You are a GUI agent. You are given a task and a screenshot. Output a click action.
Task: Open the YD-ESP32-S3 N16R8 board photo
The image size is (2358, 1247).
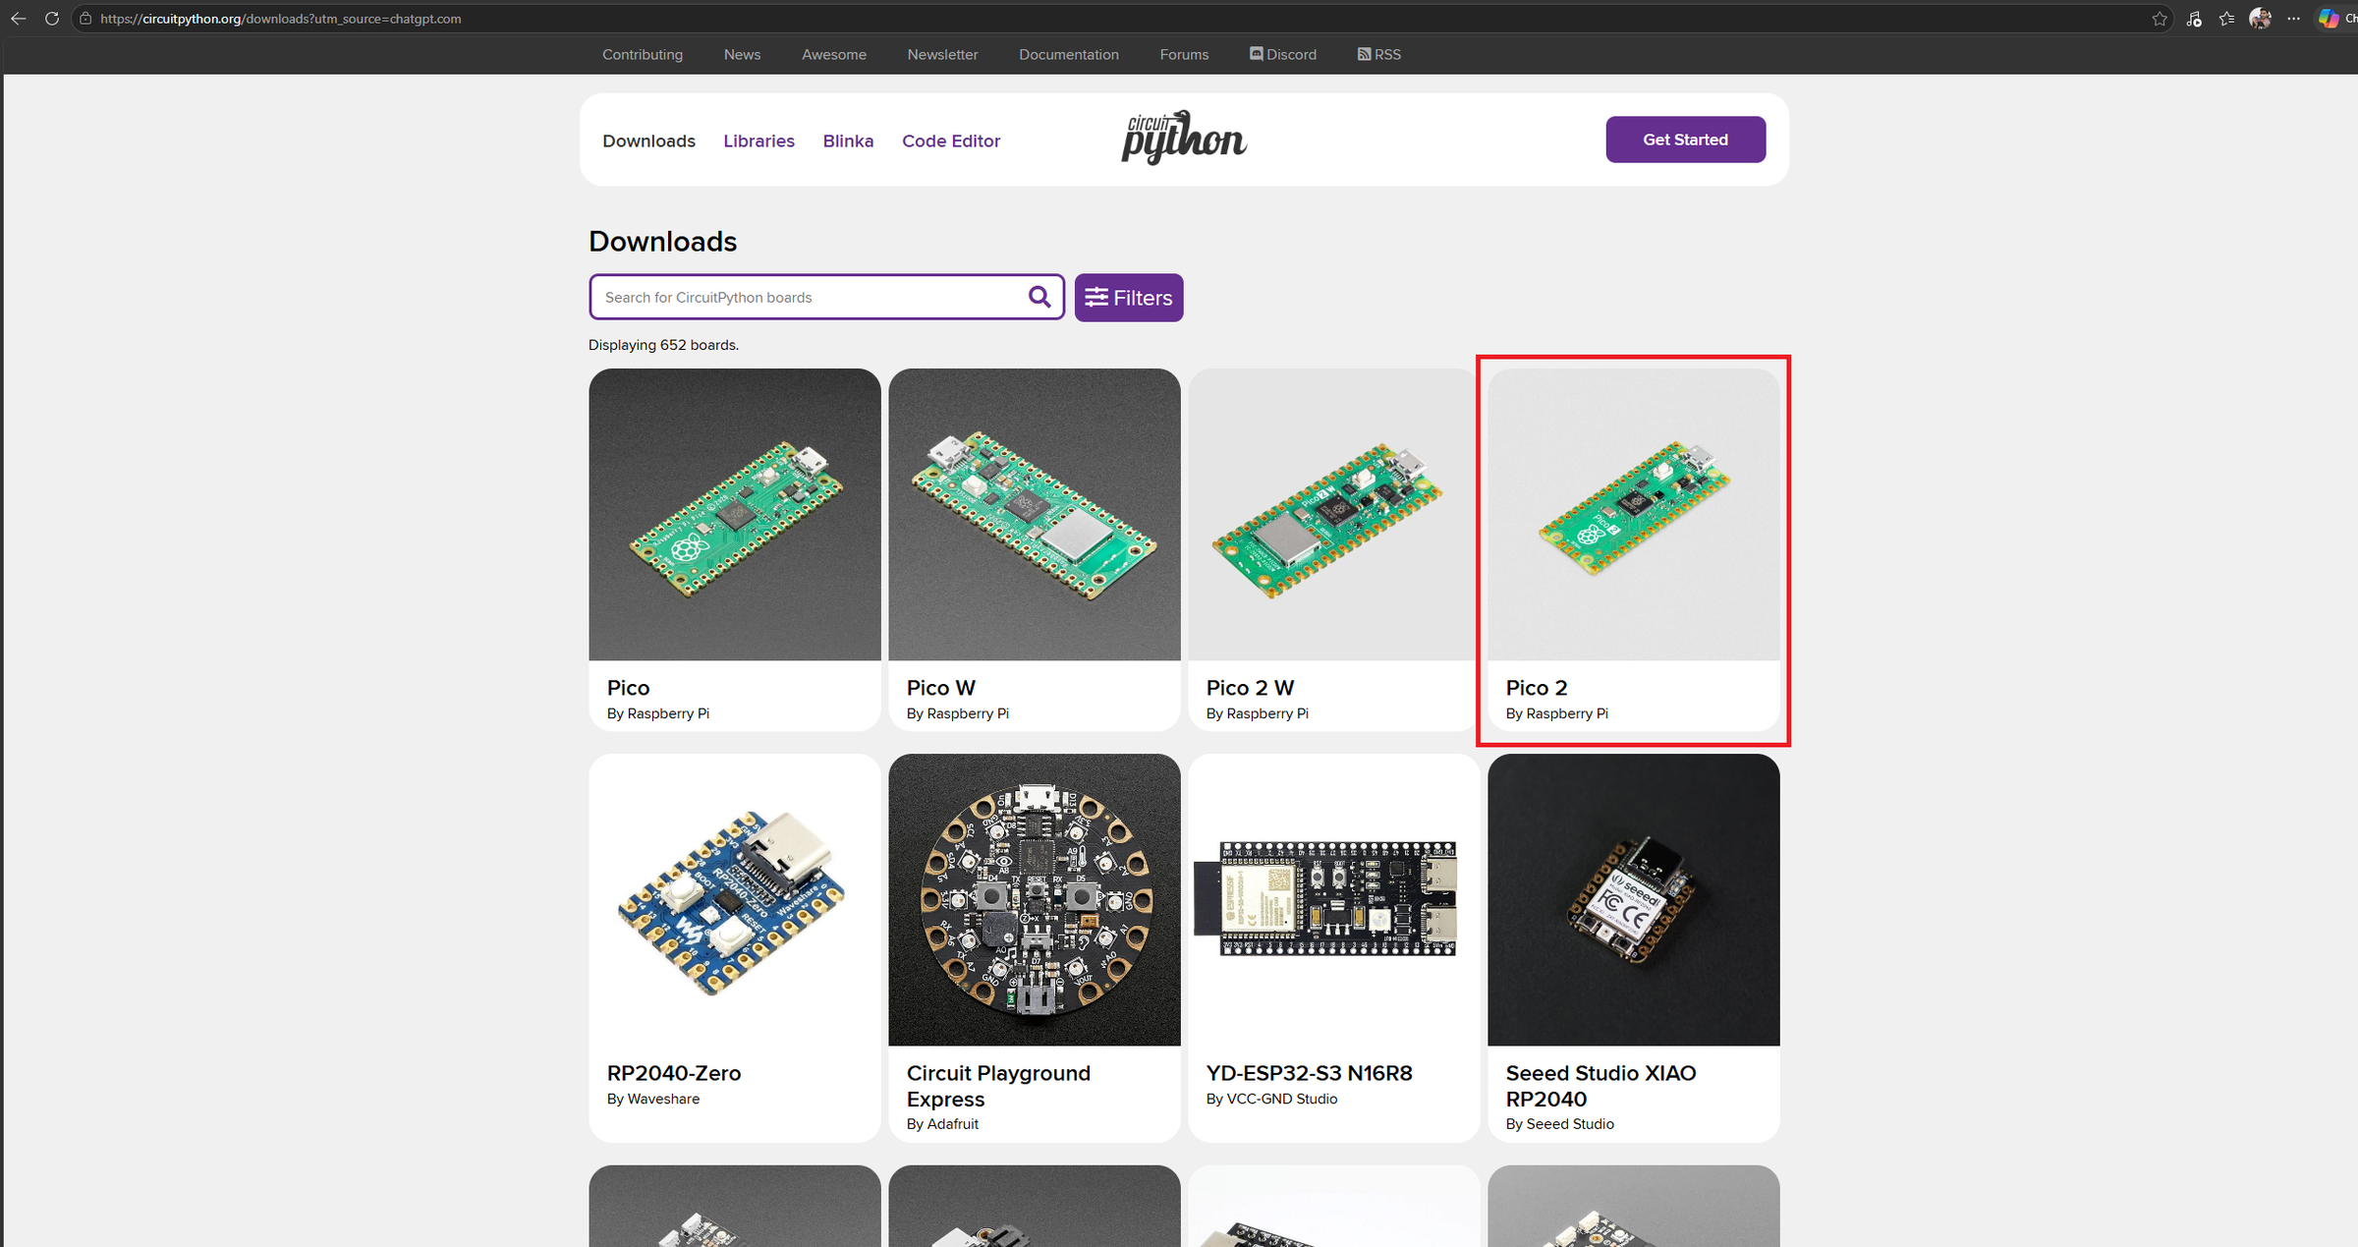pos(1334,899)
